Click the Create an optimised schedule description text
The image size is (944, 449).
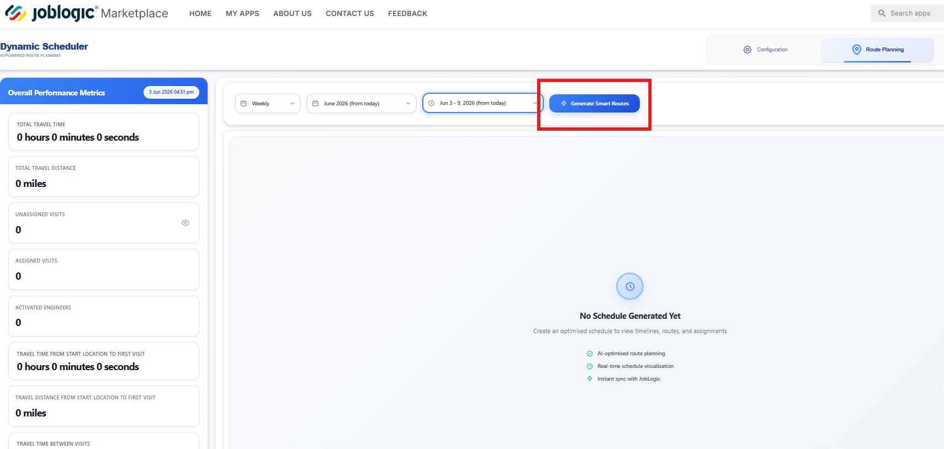click(630, 332)
